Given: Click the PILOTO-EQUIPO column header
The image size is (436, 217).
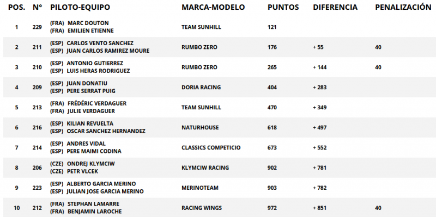Looking at the screenshot, I should coord(80,8).
